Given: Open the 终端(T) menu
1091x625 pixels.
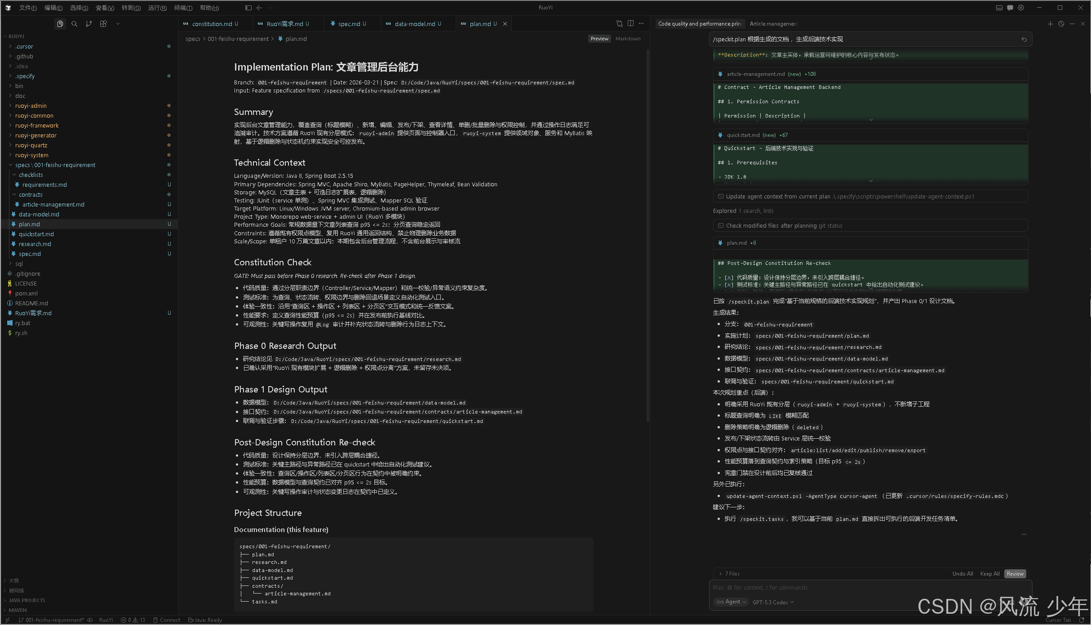Looking at the screenshot, I should tap(183, 8).
